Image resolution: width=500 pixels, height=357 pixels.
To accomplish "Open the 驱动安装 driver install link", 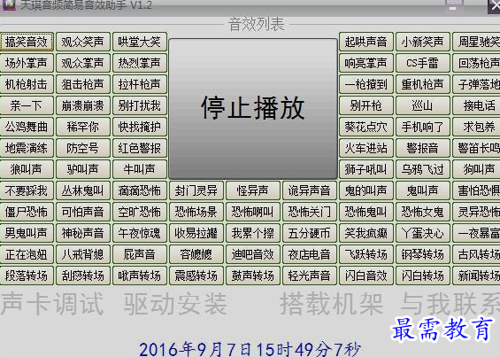I will 176,303.
